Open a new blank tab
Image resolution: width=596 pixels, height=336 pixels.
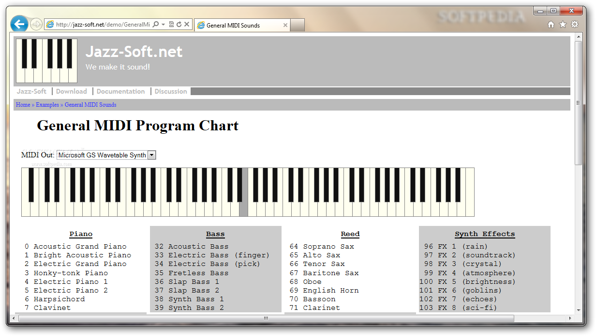tap(298, 25)
